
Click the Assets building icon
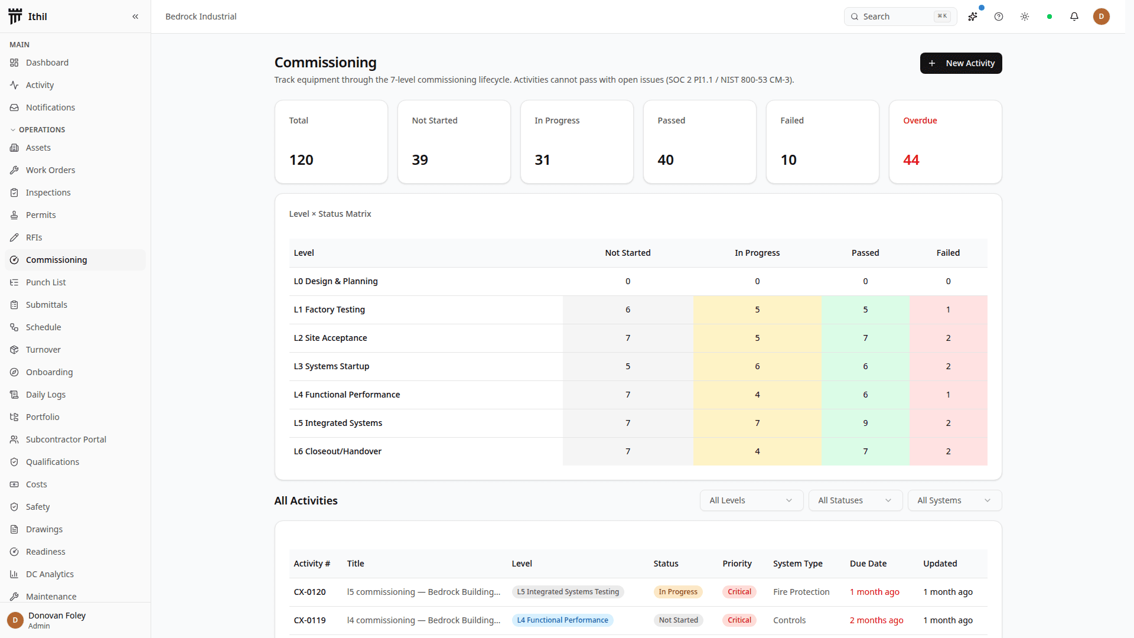click(14, 148)
